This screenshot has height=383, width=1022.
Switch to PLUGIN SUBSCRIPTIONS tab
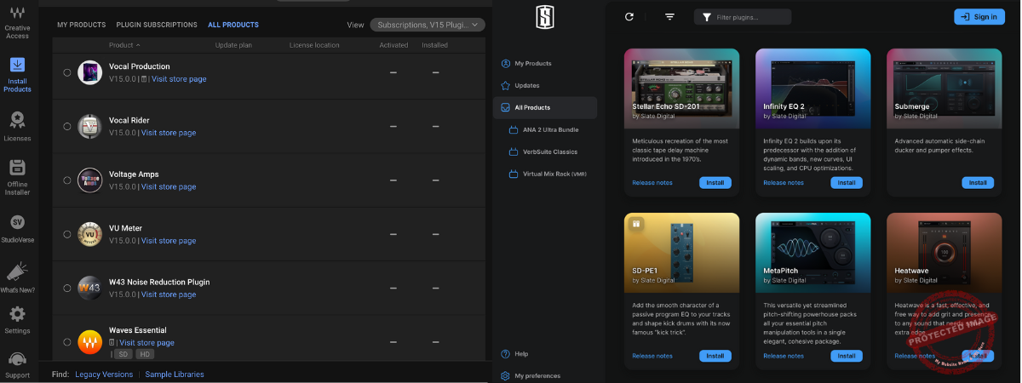point(157,25)
